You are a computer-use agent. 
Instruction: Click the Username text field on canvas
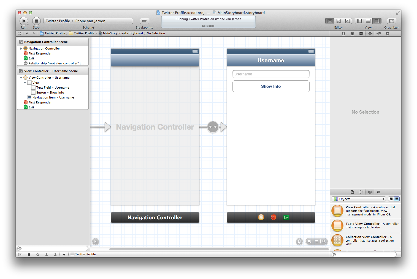(271, 74)
